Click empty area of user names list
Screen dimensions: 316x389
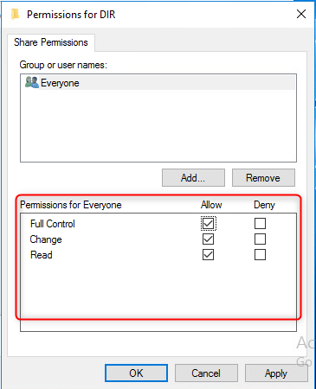[158, 125]
